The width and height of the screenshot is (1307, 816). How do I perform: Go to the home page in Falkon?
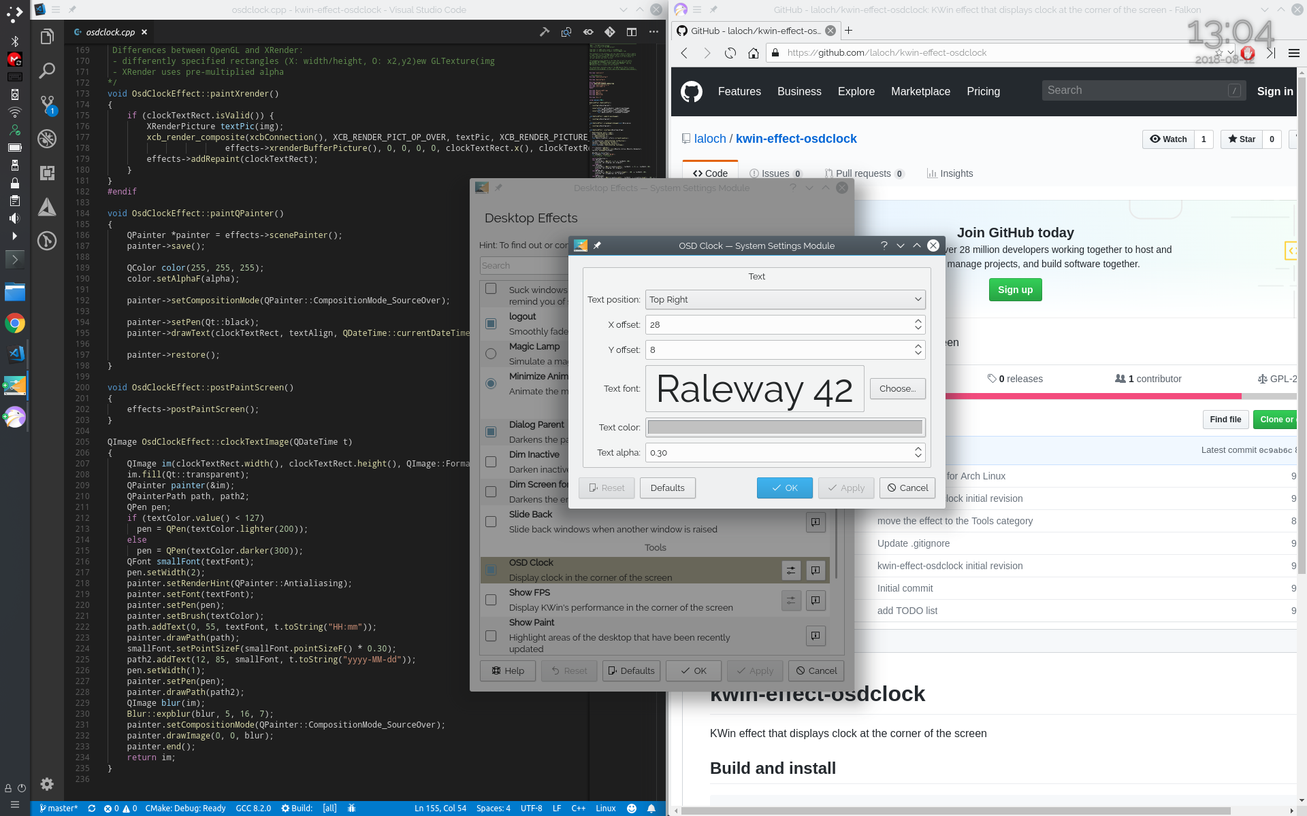point(753,53)
